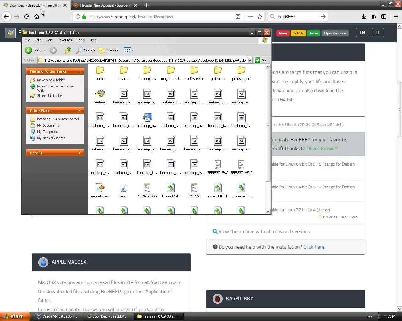The width and height of the screenshot is (402, 321).
Task: Select the beep WAV file
Action: pyautogui.click(x=123, y=191)
